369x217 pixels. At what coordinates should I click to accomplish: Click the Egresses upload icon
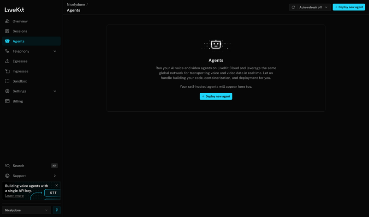tap(7, 61)
